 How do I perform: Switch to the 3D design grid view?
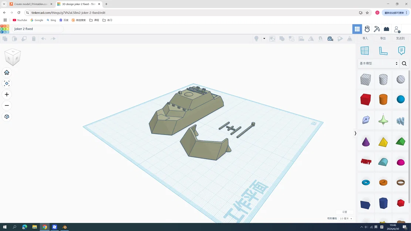(x=357, y=29)
